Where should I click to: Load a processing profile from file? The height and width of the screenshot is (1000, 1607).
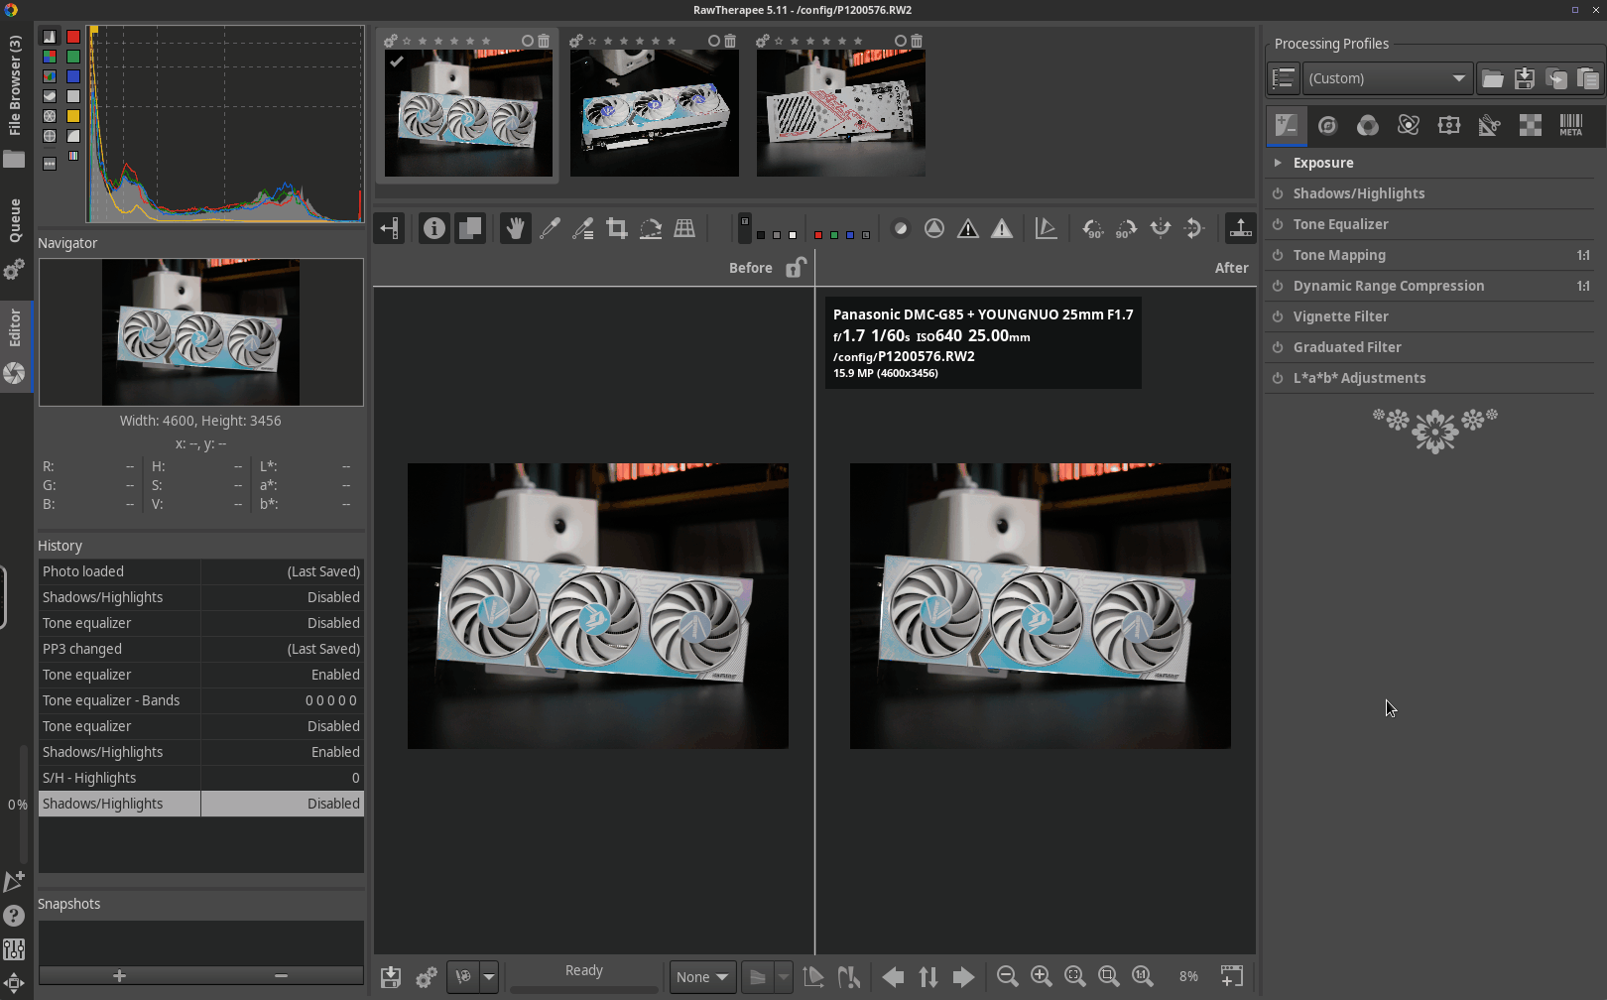click(1493, 78)
